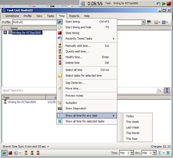Click the blue undo arrow in the stopwatch bar
The width and height of the screenshot is (173, 158).
[x=158, y=4]
